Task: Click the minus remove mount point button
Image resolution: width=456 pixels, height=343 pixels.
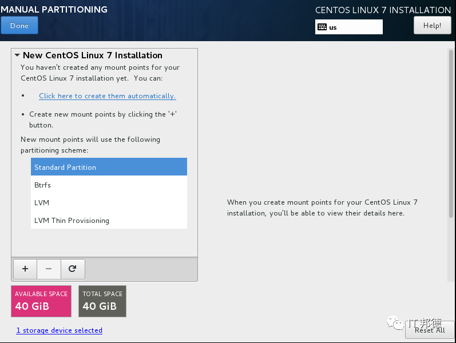Action: (x=49, y=269)
